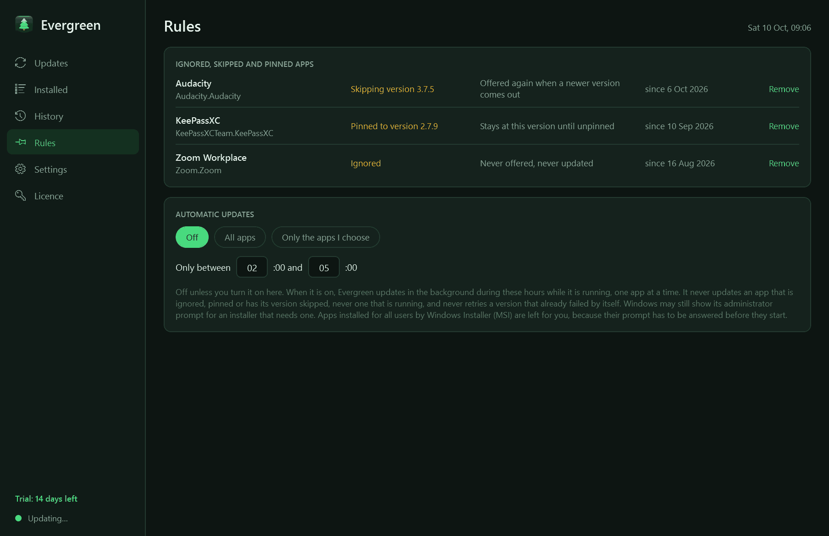Click the since 16 Aug 2026 date
This screenshot has height=536, width=829.
[x=680, y=163]
